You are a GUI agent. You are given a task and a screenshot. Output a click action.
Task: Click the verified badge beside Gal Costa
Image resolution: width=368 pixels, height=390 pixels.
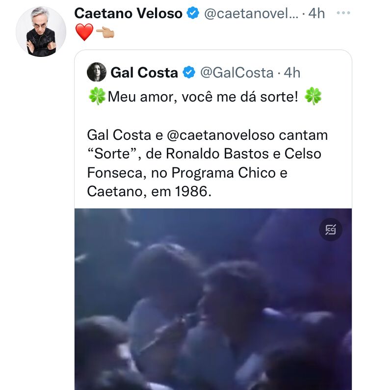[188, 73]
